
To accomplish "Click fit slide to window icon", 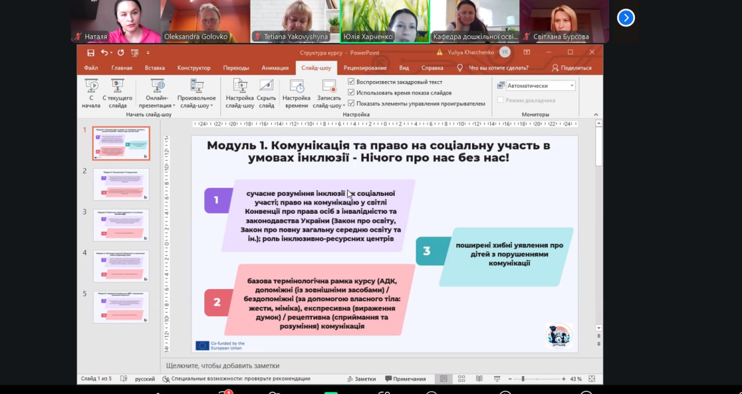I will (x=592, y=379).
